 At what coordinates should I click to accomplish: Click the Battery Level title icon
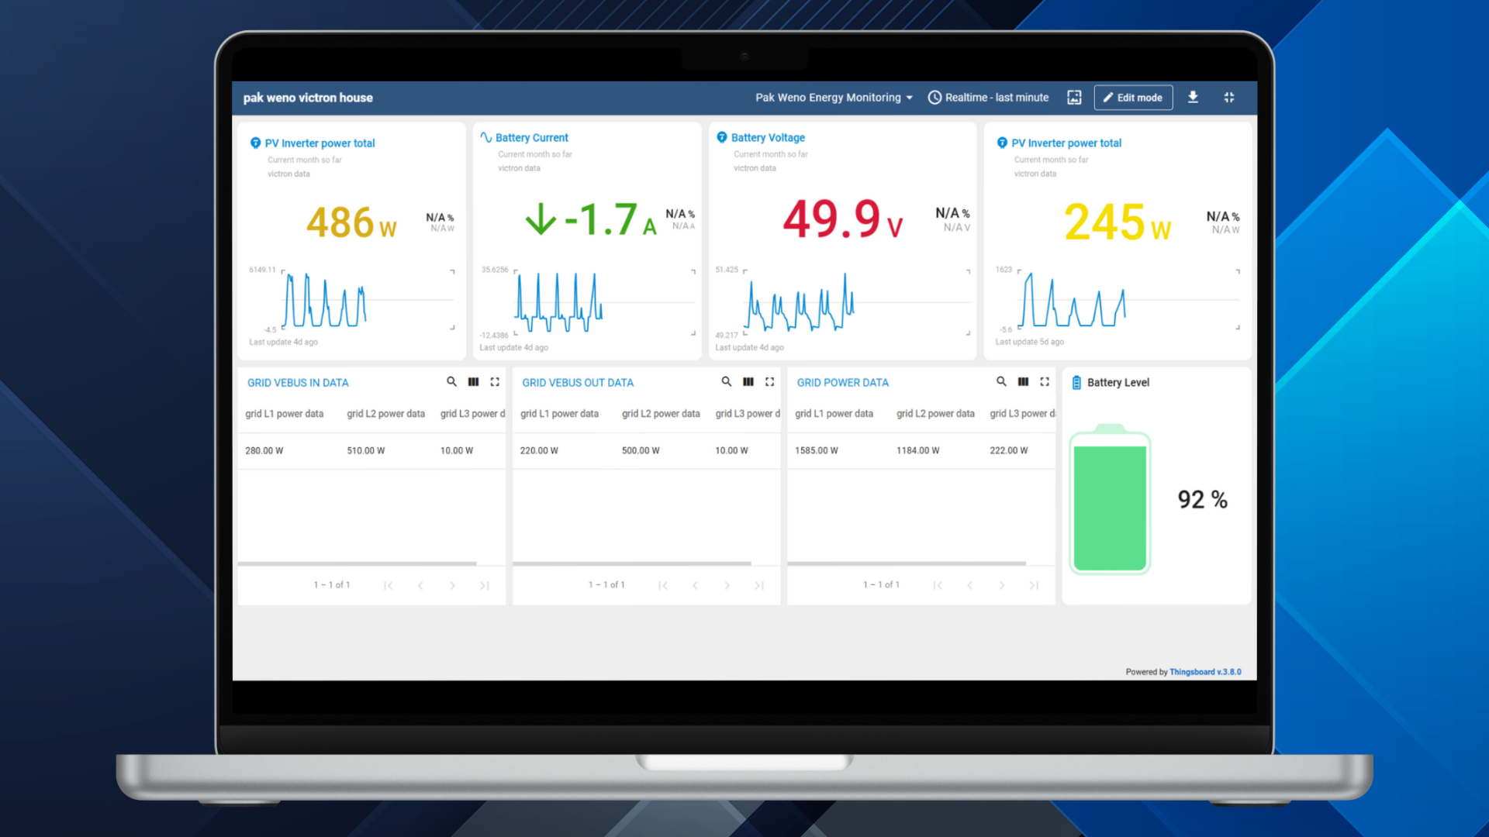coord(1076,383)
